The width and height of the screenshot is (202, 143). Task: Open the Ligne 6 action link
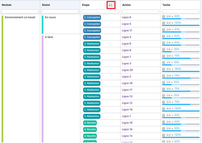point(126,17)
